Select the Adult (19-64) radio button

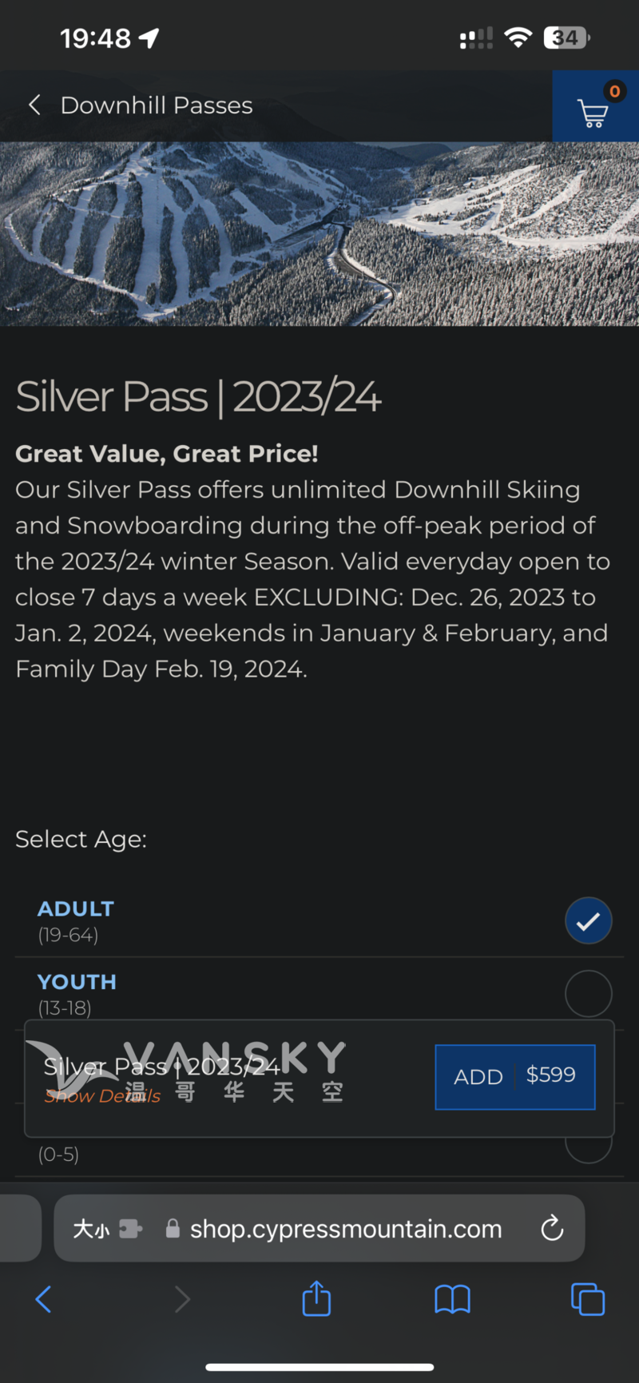(589, 920)
